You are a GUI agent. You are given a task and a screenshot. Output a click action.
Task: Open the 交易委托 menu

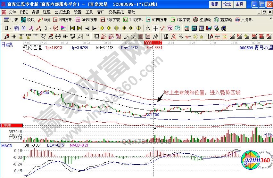tap(116, 12)
